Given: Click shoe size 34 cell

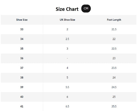Looking at the screenshot, I should [22, 39].
